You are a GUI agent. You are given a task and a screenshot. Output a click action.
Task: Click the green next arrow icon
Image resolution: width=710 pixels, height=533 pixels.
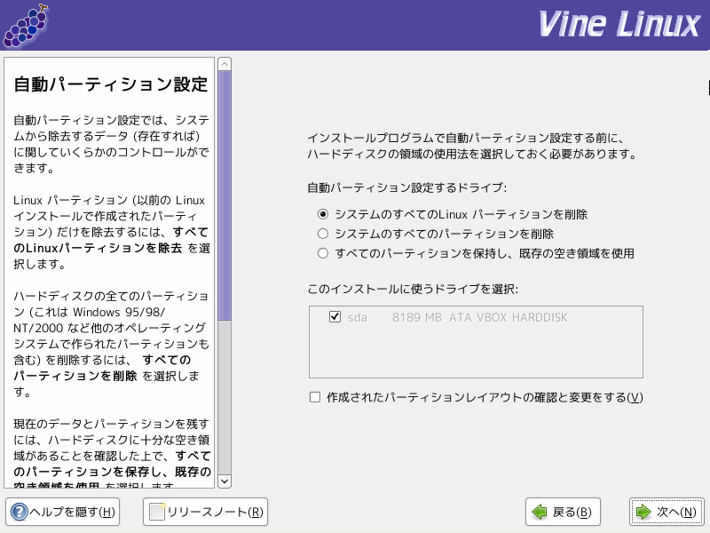point(643,512)
